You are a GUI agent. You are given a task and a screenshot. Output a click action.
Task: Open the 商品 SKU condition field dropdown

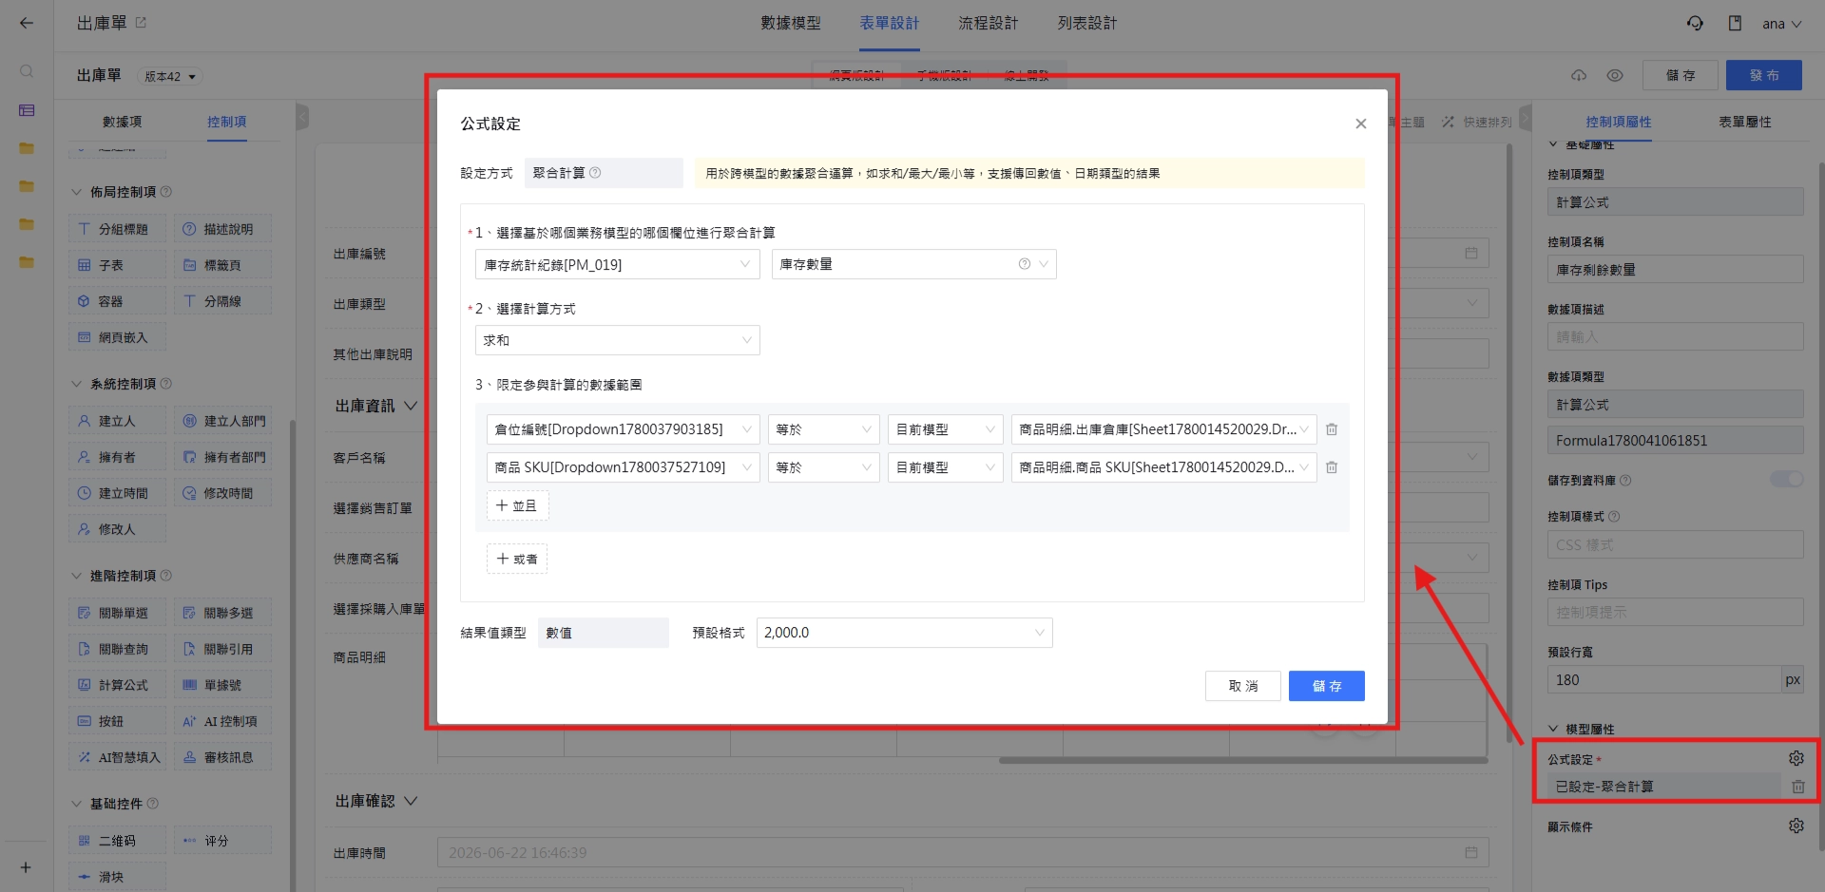624,467
